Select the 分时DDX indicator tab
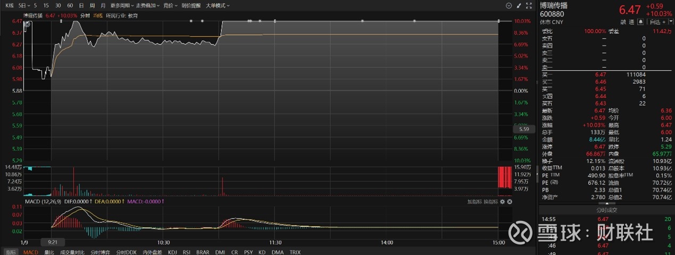Viewport: 675px width, 255px height. [127, 252]
